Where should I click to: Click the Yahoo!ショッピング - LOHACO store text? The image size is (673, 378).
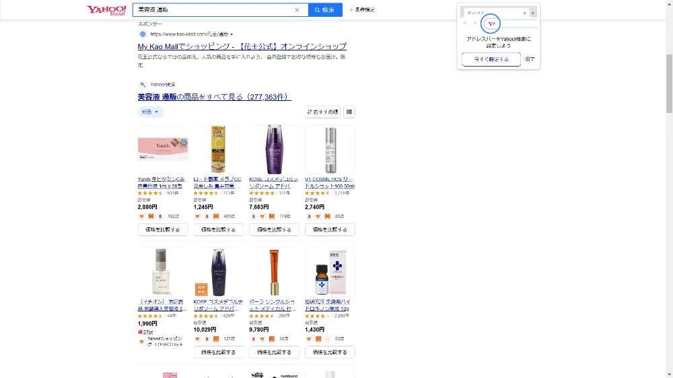pyautogui.click(x=165, y=342)
